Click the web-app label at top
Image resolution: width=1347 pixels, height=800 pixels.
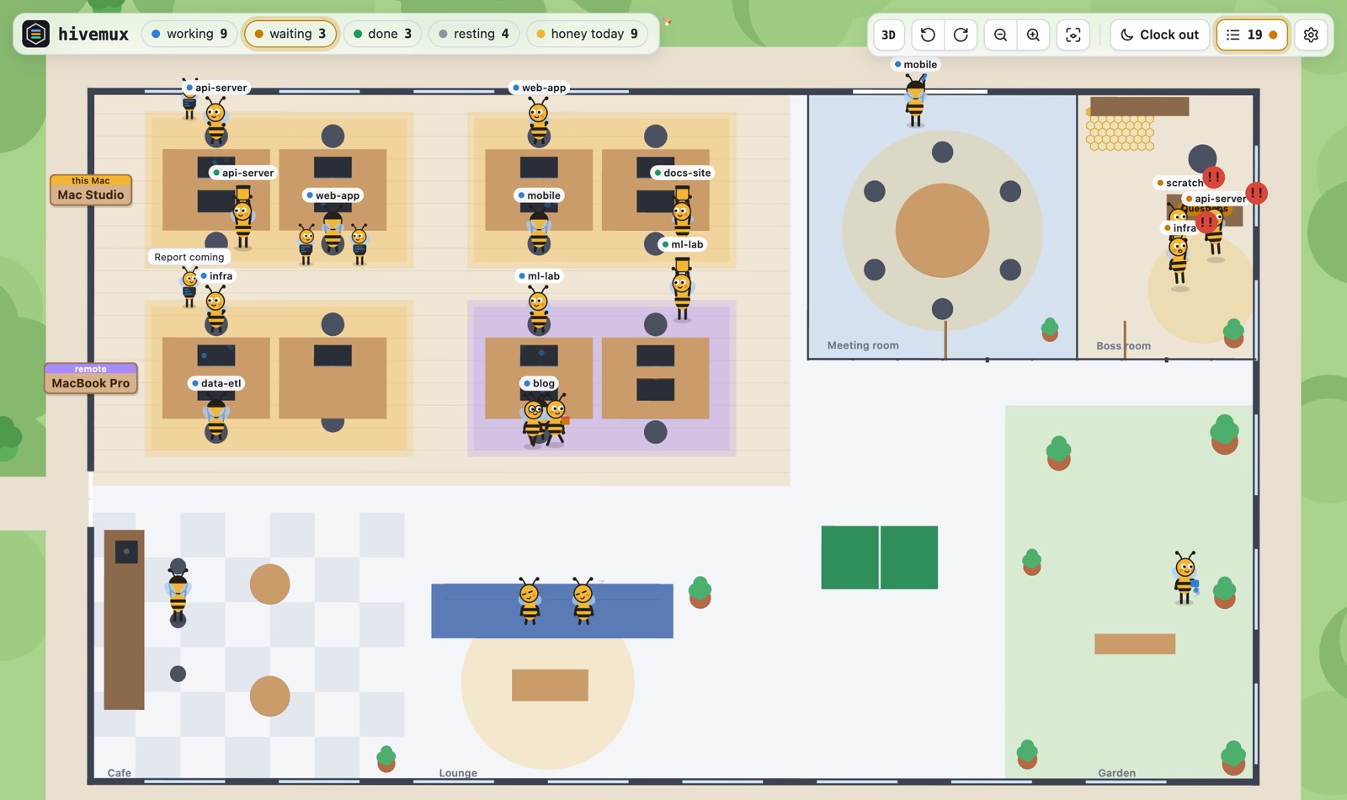pos(539,88)
